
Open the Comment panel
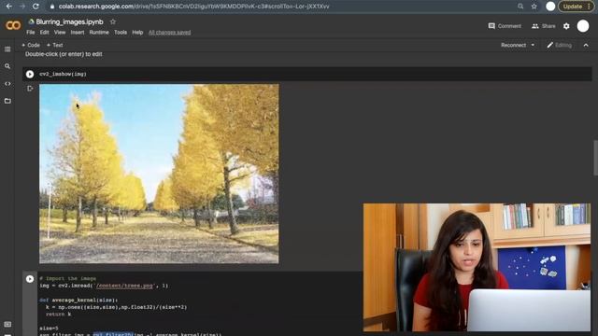[x=505, y=26]
